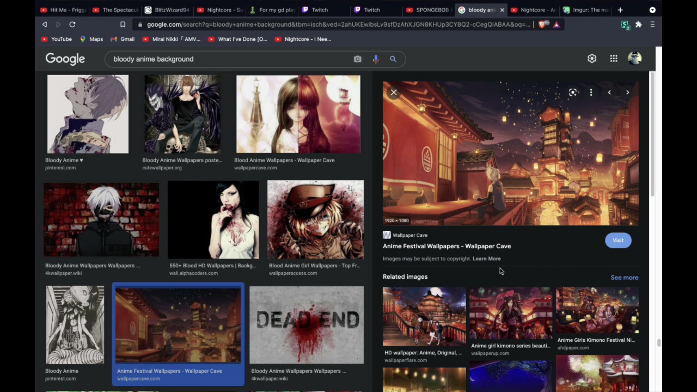The height and width of the screenshot is (392, 697).
Task: Open the YouTube bookmark
Action: click(x=57, y=39)
